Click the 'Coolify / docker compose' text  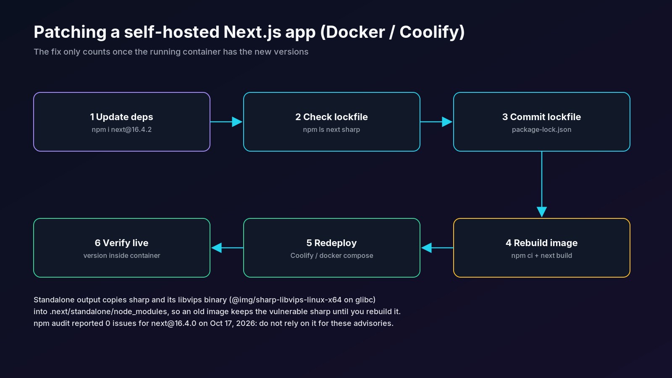point(331,255)
